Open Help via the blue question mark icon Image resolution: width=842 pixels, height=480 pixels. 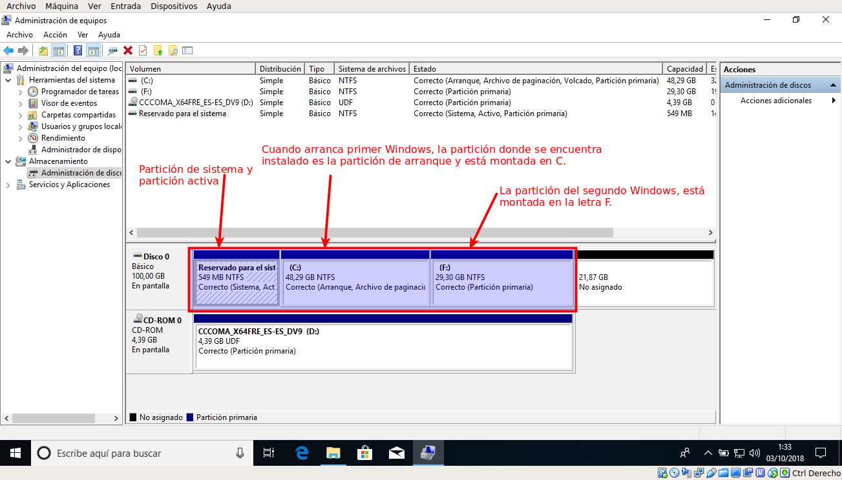78,50
